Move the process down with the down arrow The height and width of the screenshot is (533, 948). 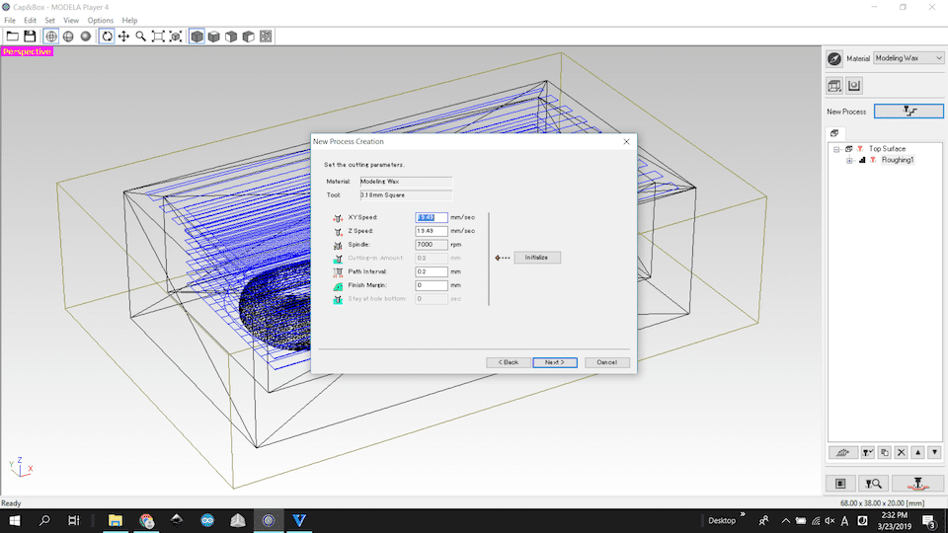click(935, 452)
